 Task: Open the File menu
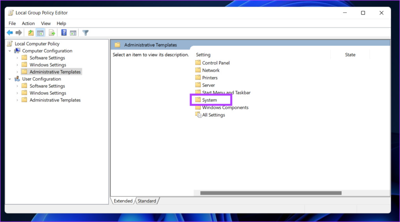tap(12, 23)
